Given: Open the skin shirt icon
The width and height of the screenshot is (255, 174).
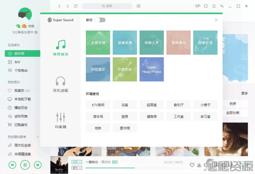Looking at the screenshot, I should [x=206, y=6].
